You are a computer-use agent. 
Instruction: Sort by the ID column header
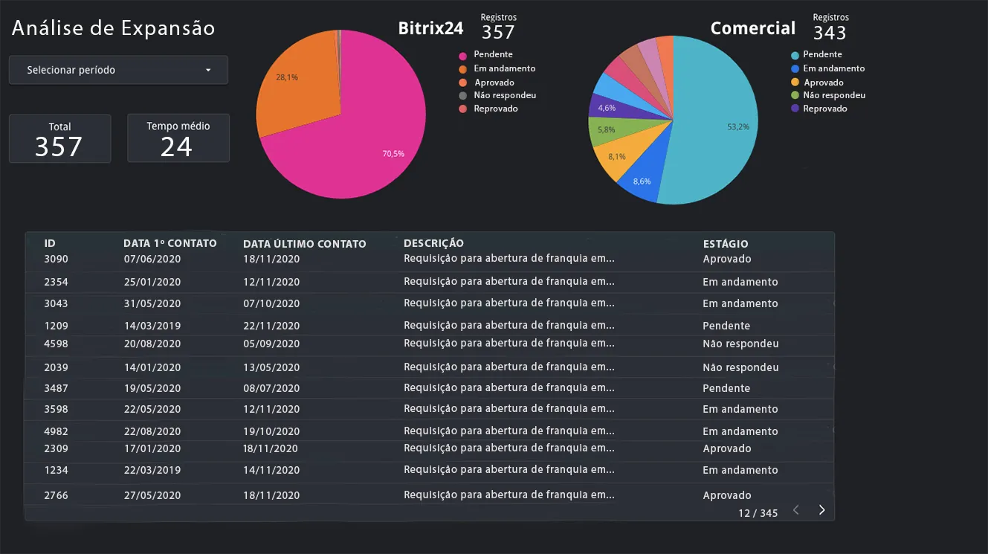(x=50, y=243)
